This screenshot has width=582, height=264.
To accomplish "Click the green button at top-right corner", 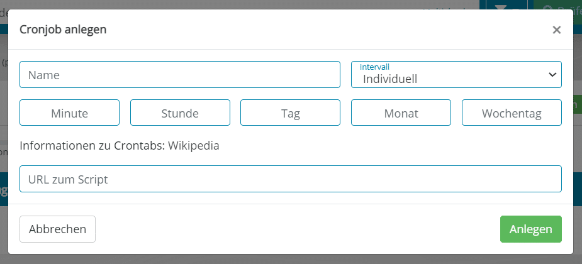I will pos(557,5).
